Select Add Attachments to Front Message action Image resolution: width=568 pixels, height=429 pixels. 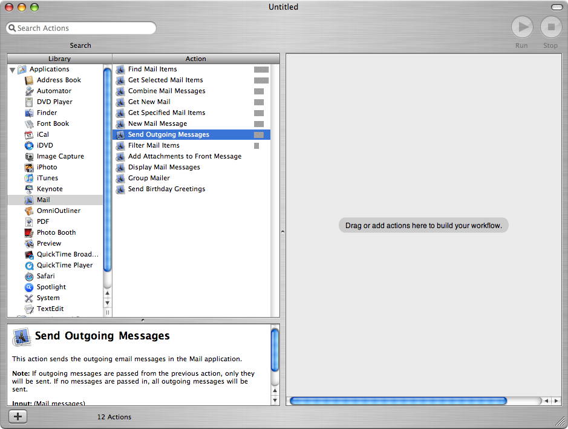pos(192,156)
